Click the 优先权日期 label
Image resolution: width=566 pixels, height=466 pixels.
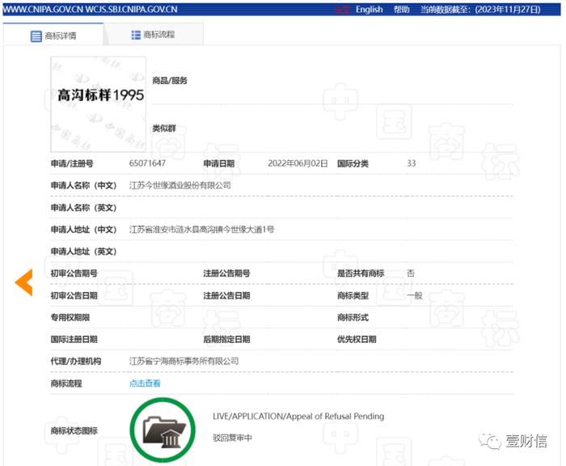357,339
